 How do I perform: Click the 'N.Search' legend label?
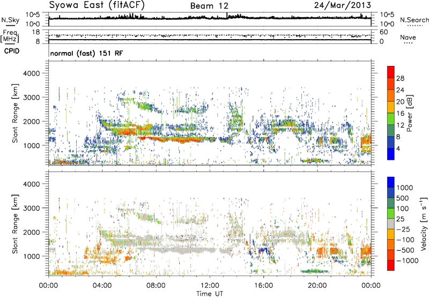point(415,20)
